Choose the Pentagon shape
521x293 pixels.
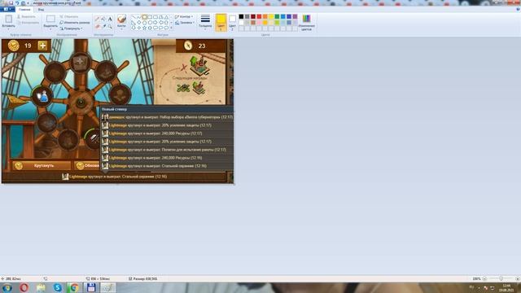coord(145,23)
